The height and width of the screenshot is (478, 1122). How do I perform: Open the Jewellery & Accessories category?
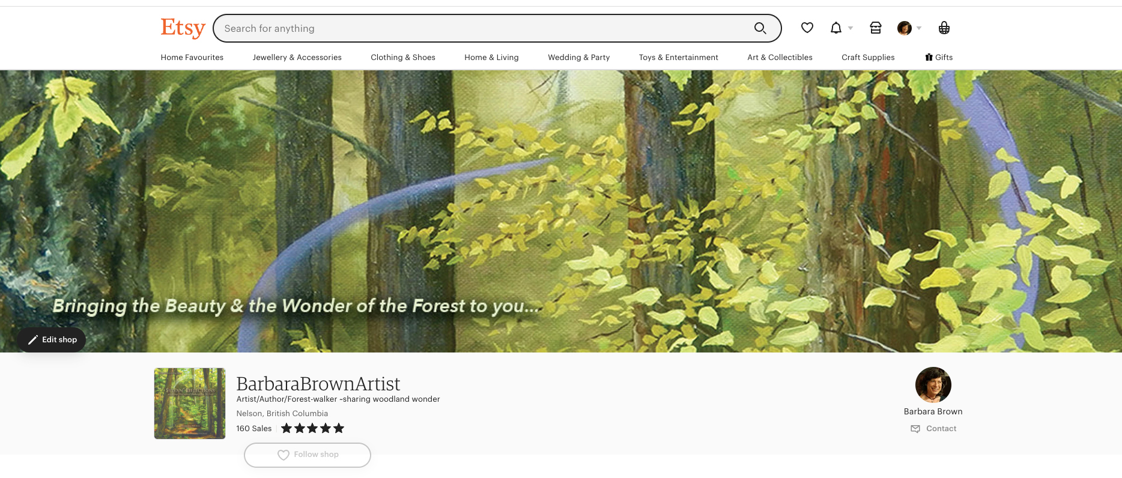(x=297, y=57)
